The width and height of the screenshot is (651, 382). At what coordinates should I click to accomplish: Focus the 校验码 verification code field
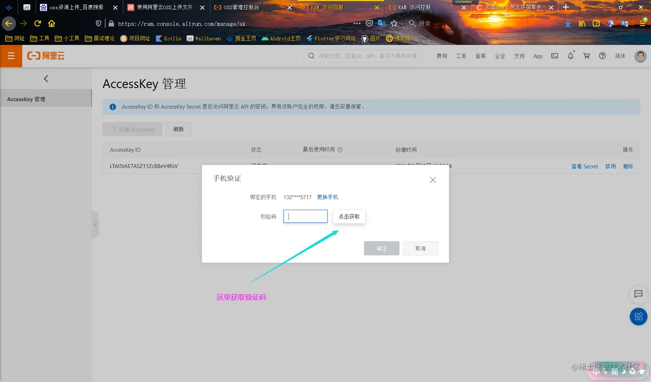(305, 216)
